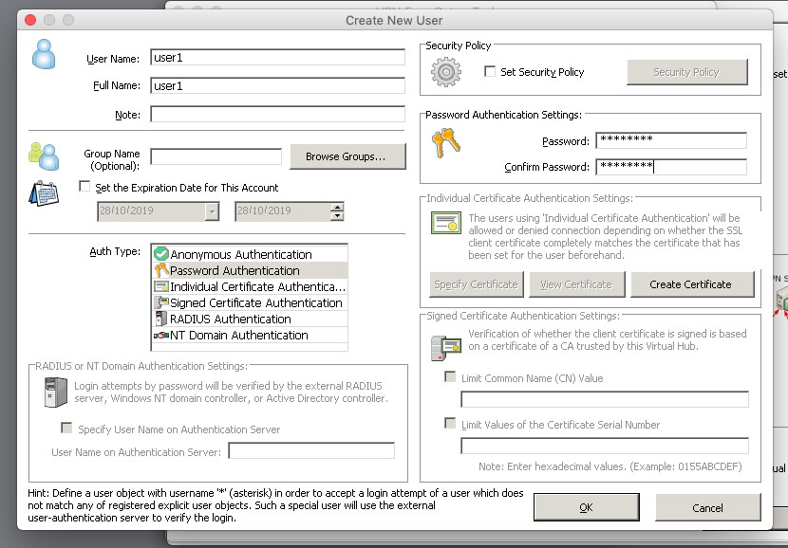Toggle Set the Expiration Date for This Account
The height and width of the screenshot is (548, 788).
click(x=84, y=188)
